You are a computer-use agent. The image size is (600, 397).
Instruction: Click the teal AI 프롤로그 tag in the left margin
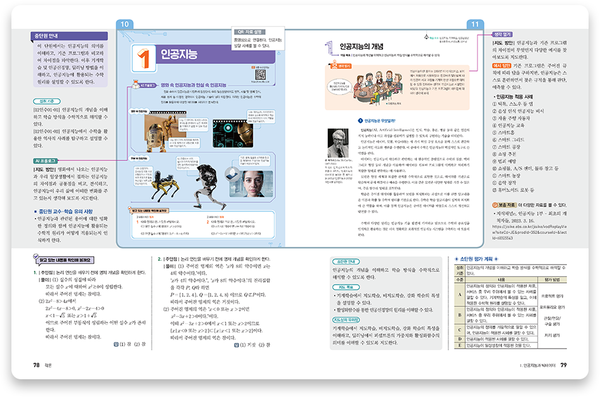tap(45, 161)
